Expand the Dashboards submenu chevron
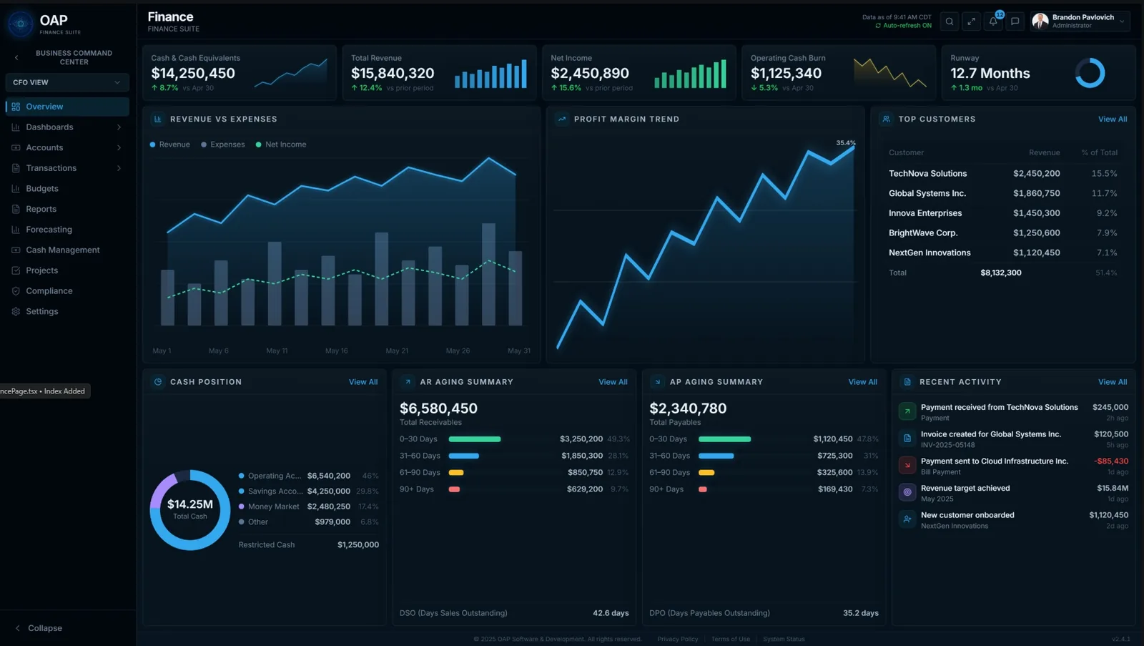 click(x=119, y=127)
